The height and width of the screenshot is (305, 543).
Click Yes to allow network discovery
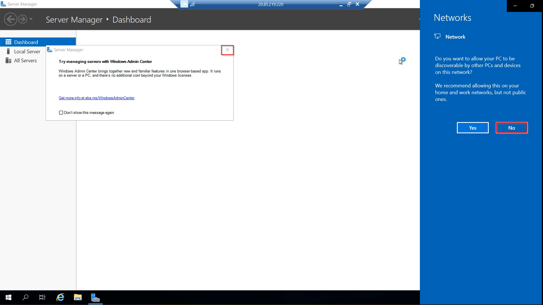(473, 128)
